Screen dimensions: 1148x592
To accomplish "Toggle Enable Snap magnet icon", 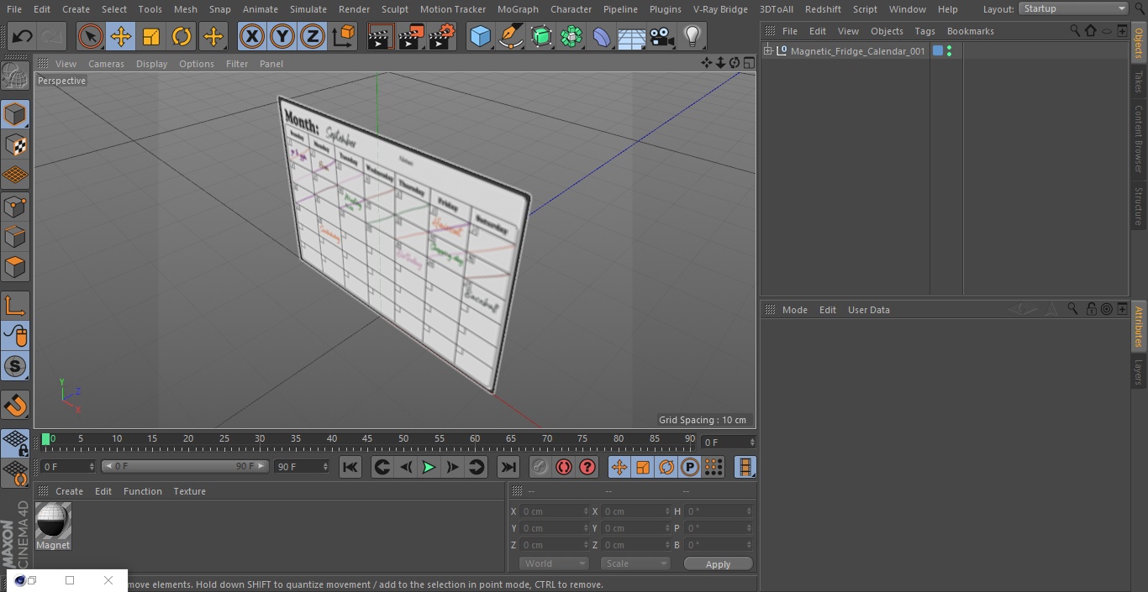I will 15,406.
